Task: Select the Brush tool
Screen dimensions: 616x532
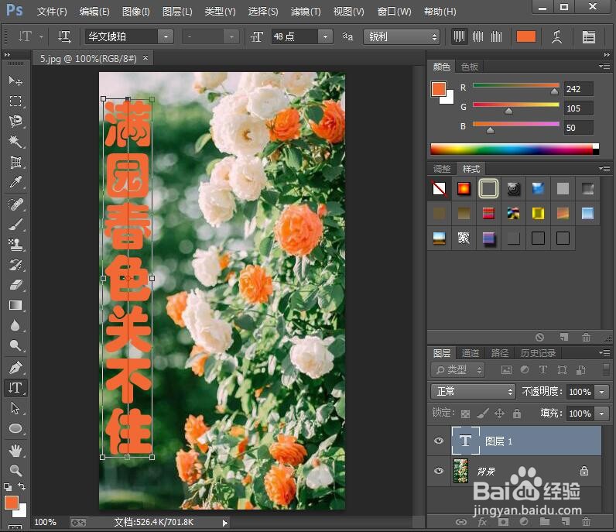Action: [x=15, y=225]
